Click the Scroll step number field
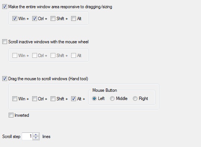Viewport: 201px width, 147px height. coord(27,137)
